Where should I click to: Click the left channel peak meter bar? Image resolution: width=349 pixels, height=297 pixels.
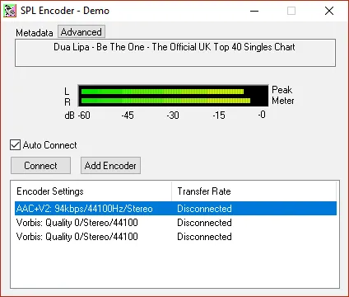tap(162, 92)
